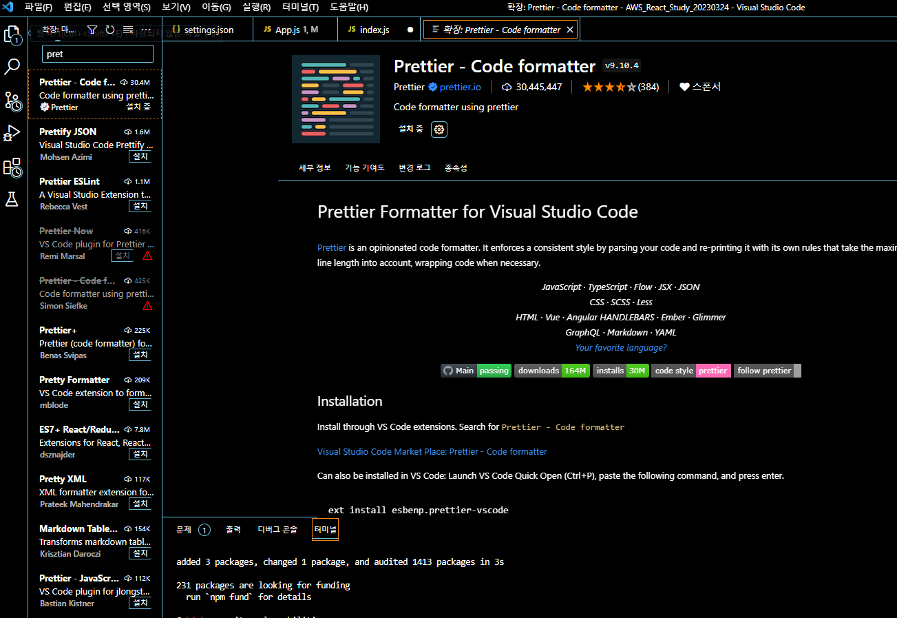
Task: Click the deprecated Prettier Now install button
Action: coord(123,256)
